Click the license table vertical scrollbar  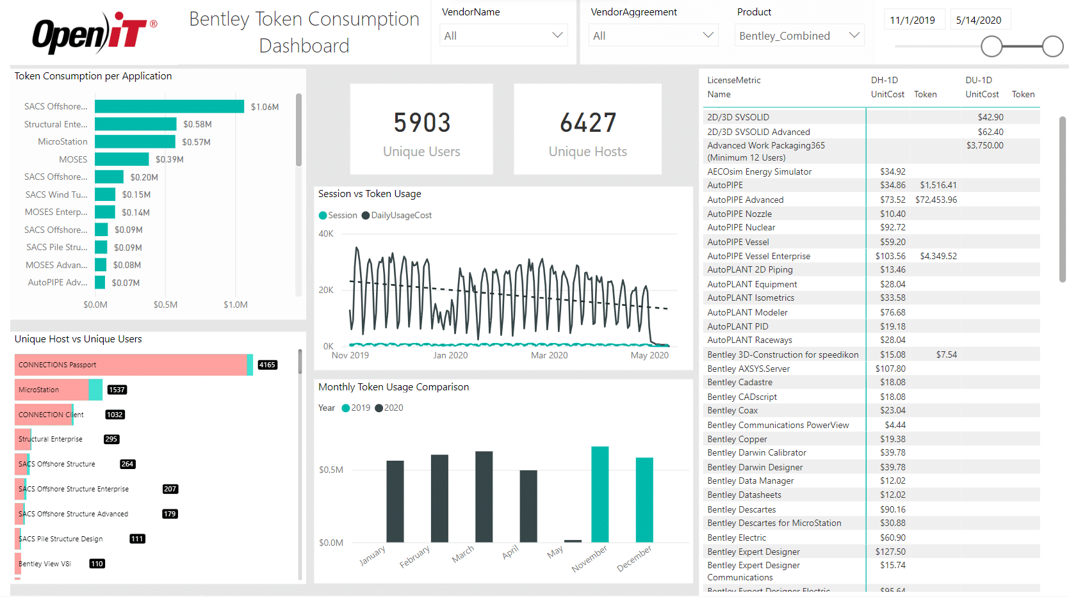(1063, 199)
